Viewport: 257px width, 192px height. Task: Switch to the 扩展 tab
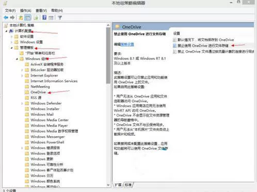coord(118,185)
